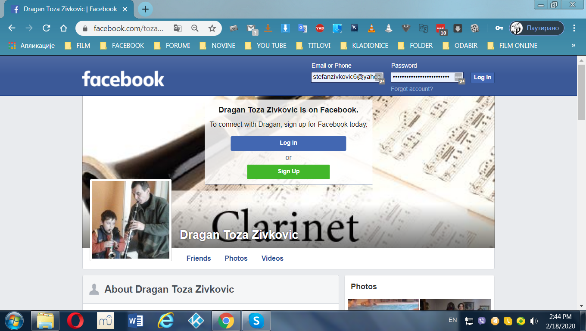The width and height of the screenshot is (586, 331).
Task: Click the volume speaker icon in the tray
Action: [x=534, y=321]
